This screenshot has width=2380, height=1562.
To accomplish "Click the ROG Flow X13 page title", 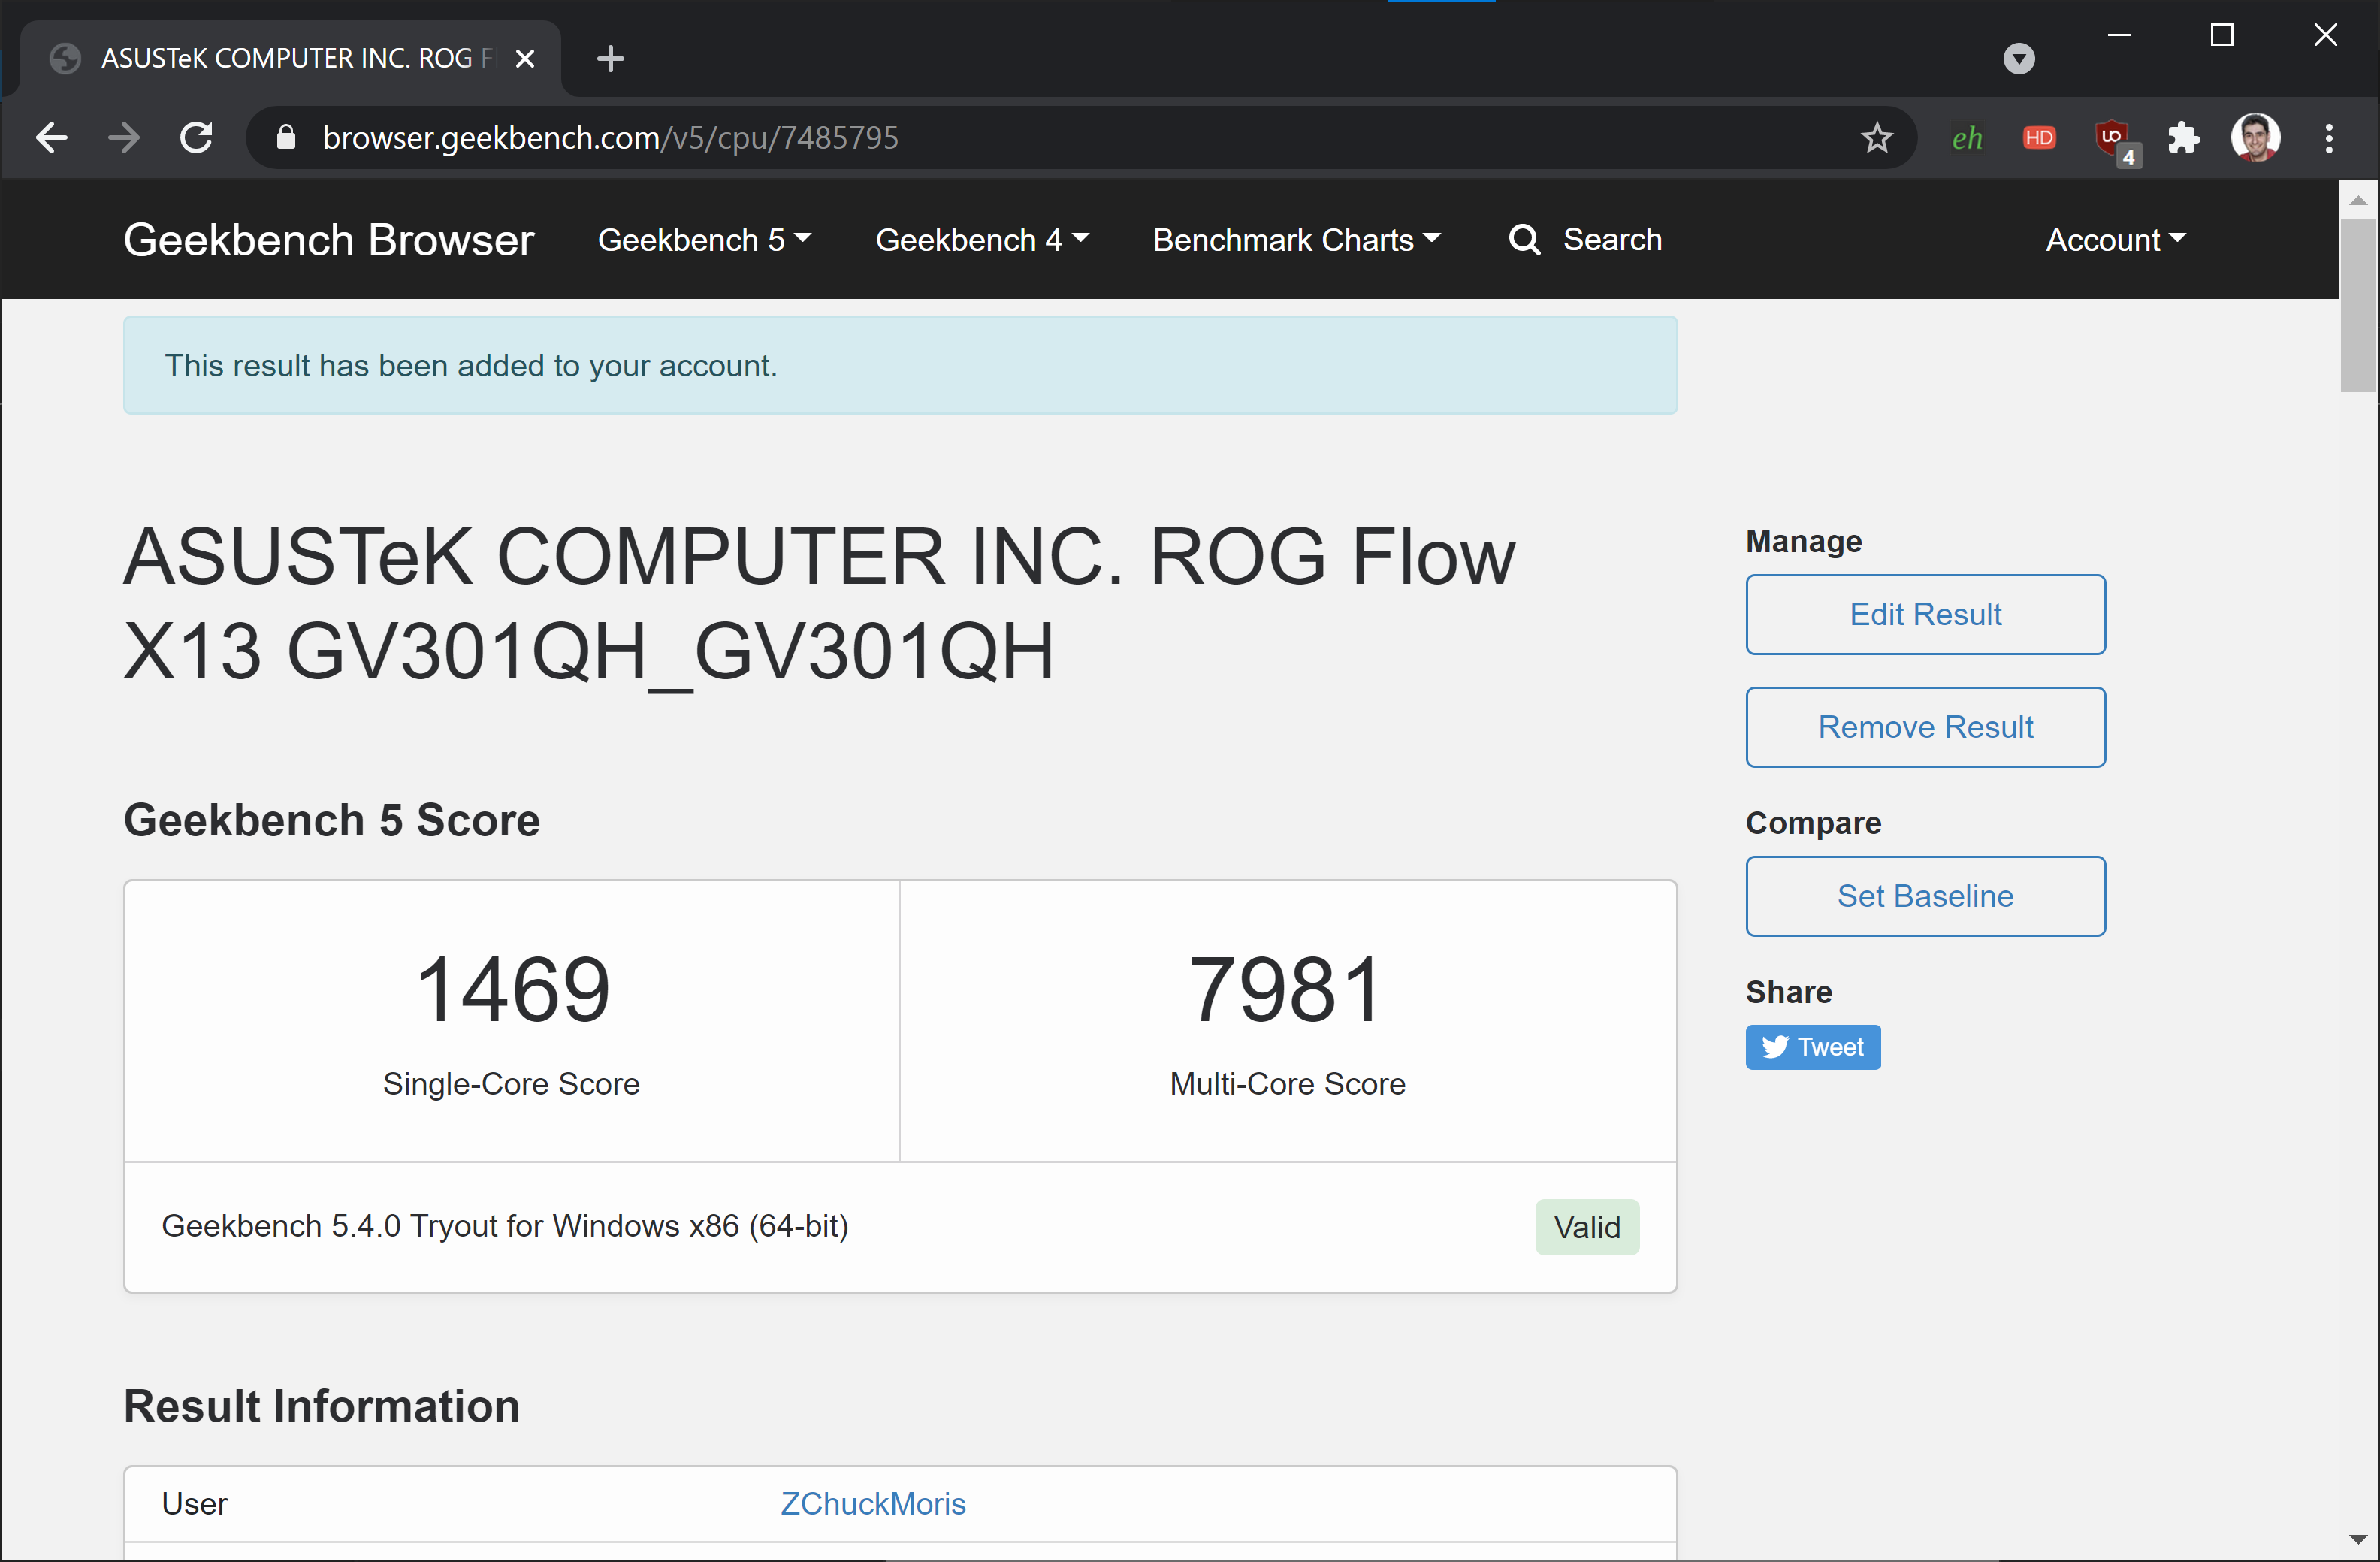I will [x=820, y=604].
